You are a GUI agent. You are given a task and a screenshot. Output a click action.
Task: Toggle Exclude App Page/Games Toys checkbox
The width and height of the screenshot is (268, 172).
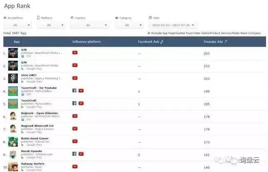click(149, 33)
